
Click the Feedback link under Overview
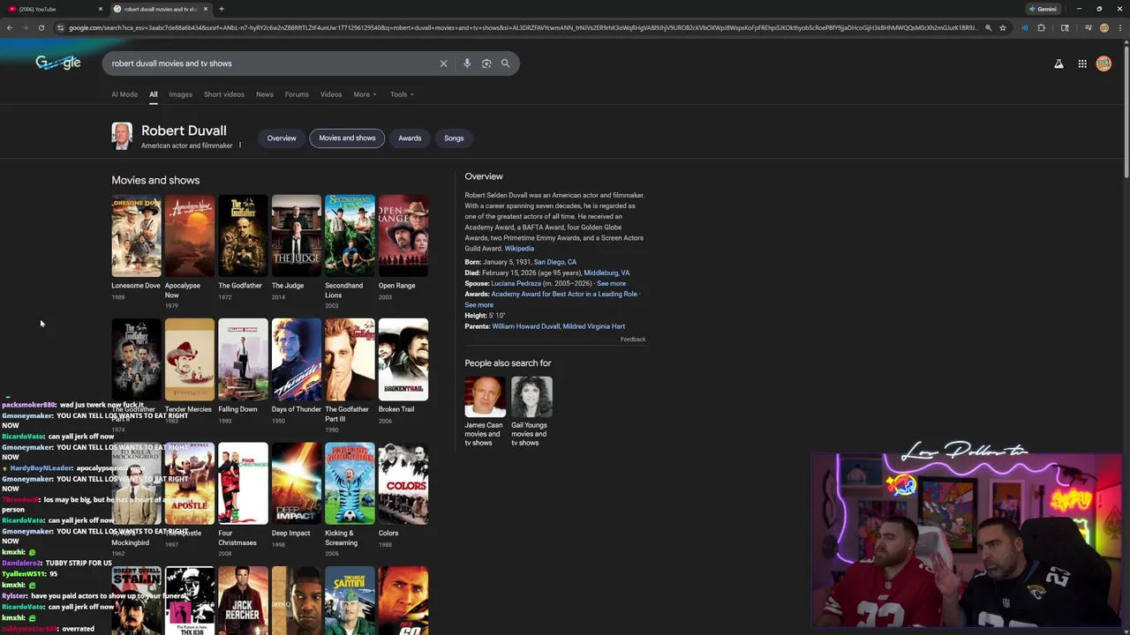click(633, 339)
